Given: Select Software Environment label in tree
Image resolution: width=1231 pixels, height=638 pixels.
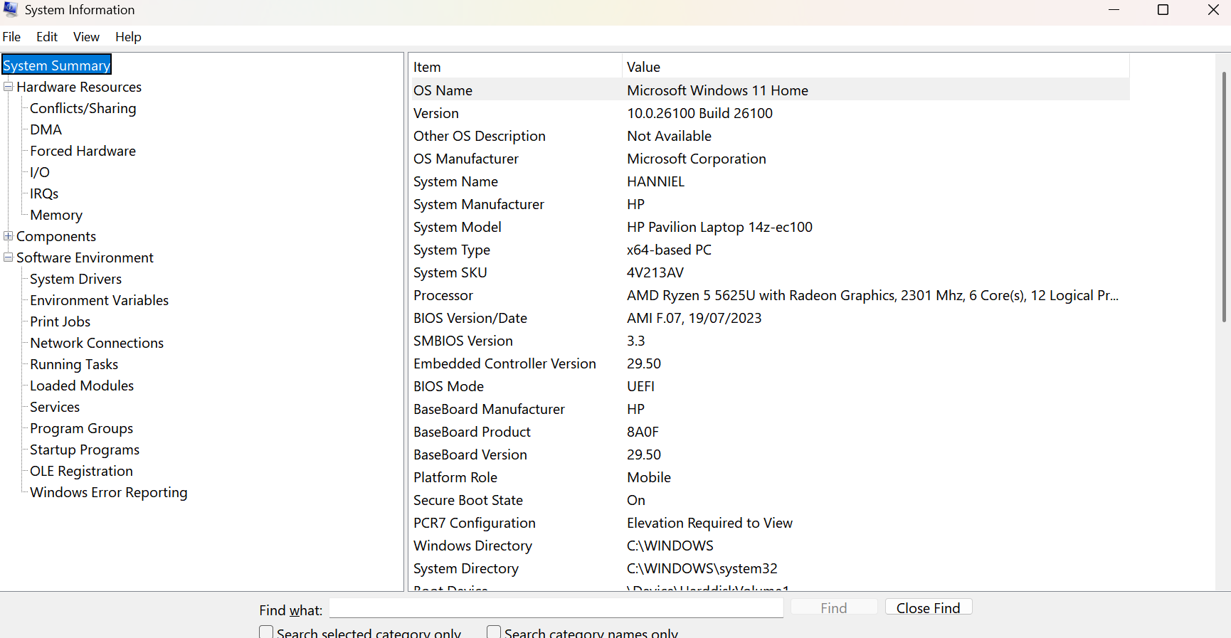Looking at the screenshot, I should click(x=85, y=257).
